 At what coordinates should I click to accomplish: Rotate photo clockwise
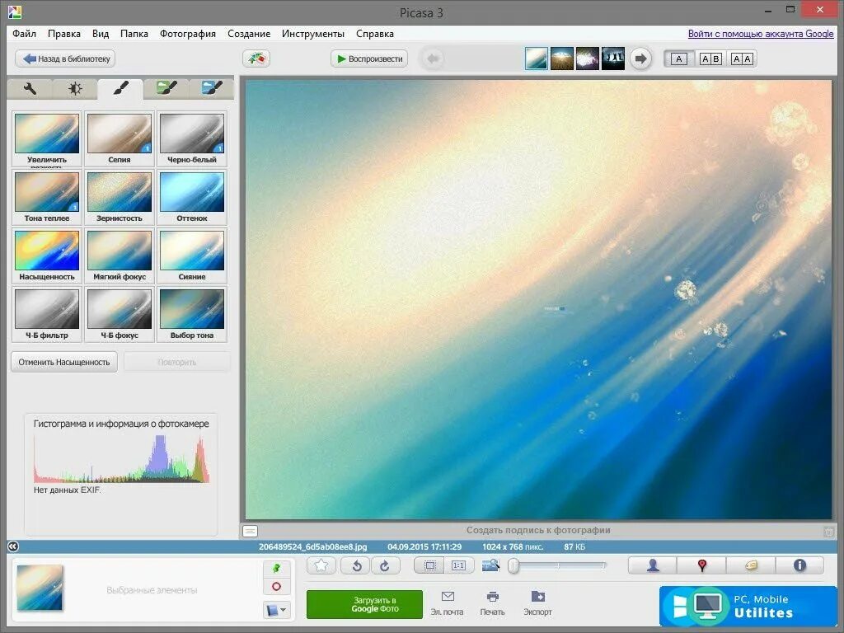[x=385, y=565]
